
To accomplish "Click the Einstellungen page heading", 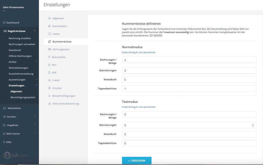I will [x=57, y=5].
